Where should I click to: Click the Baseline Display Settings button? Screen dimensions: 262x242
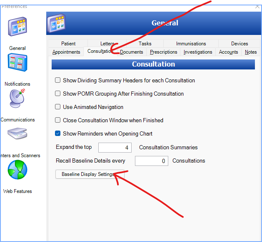pyautogui.click(x=90, y=174)
